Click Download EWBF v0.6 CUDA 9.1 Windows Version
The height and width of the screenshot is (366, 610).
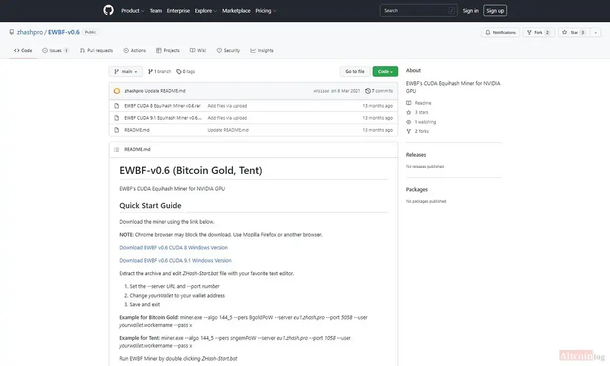[175, 260]
